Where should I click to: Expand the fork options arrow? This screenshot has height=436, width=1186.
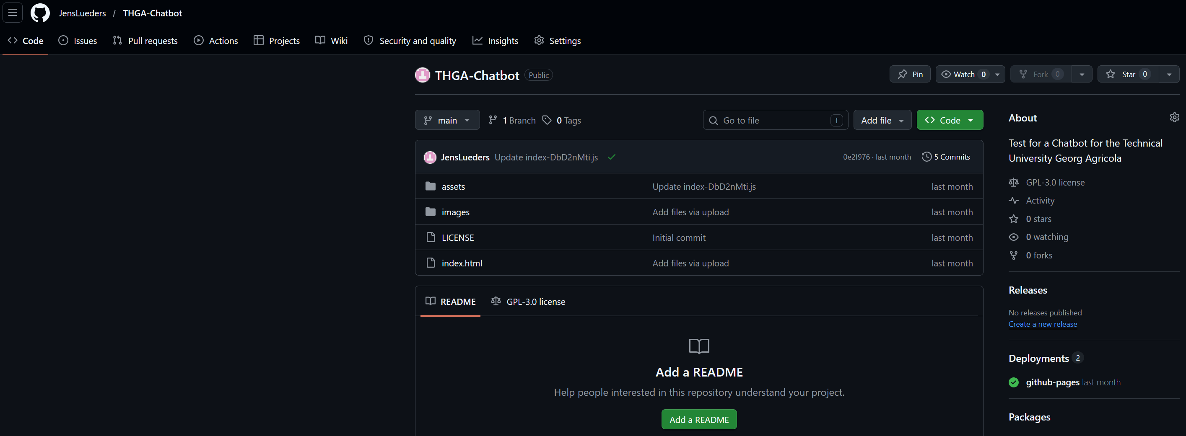tap(1082, 74)
